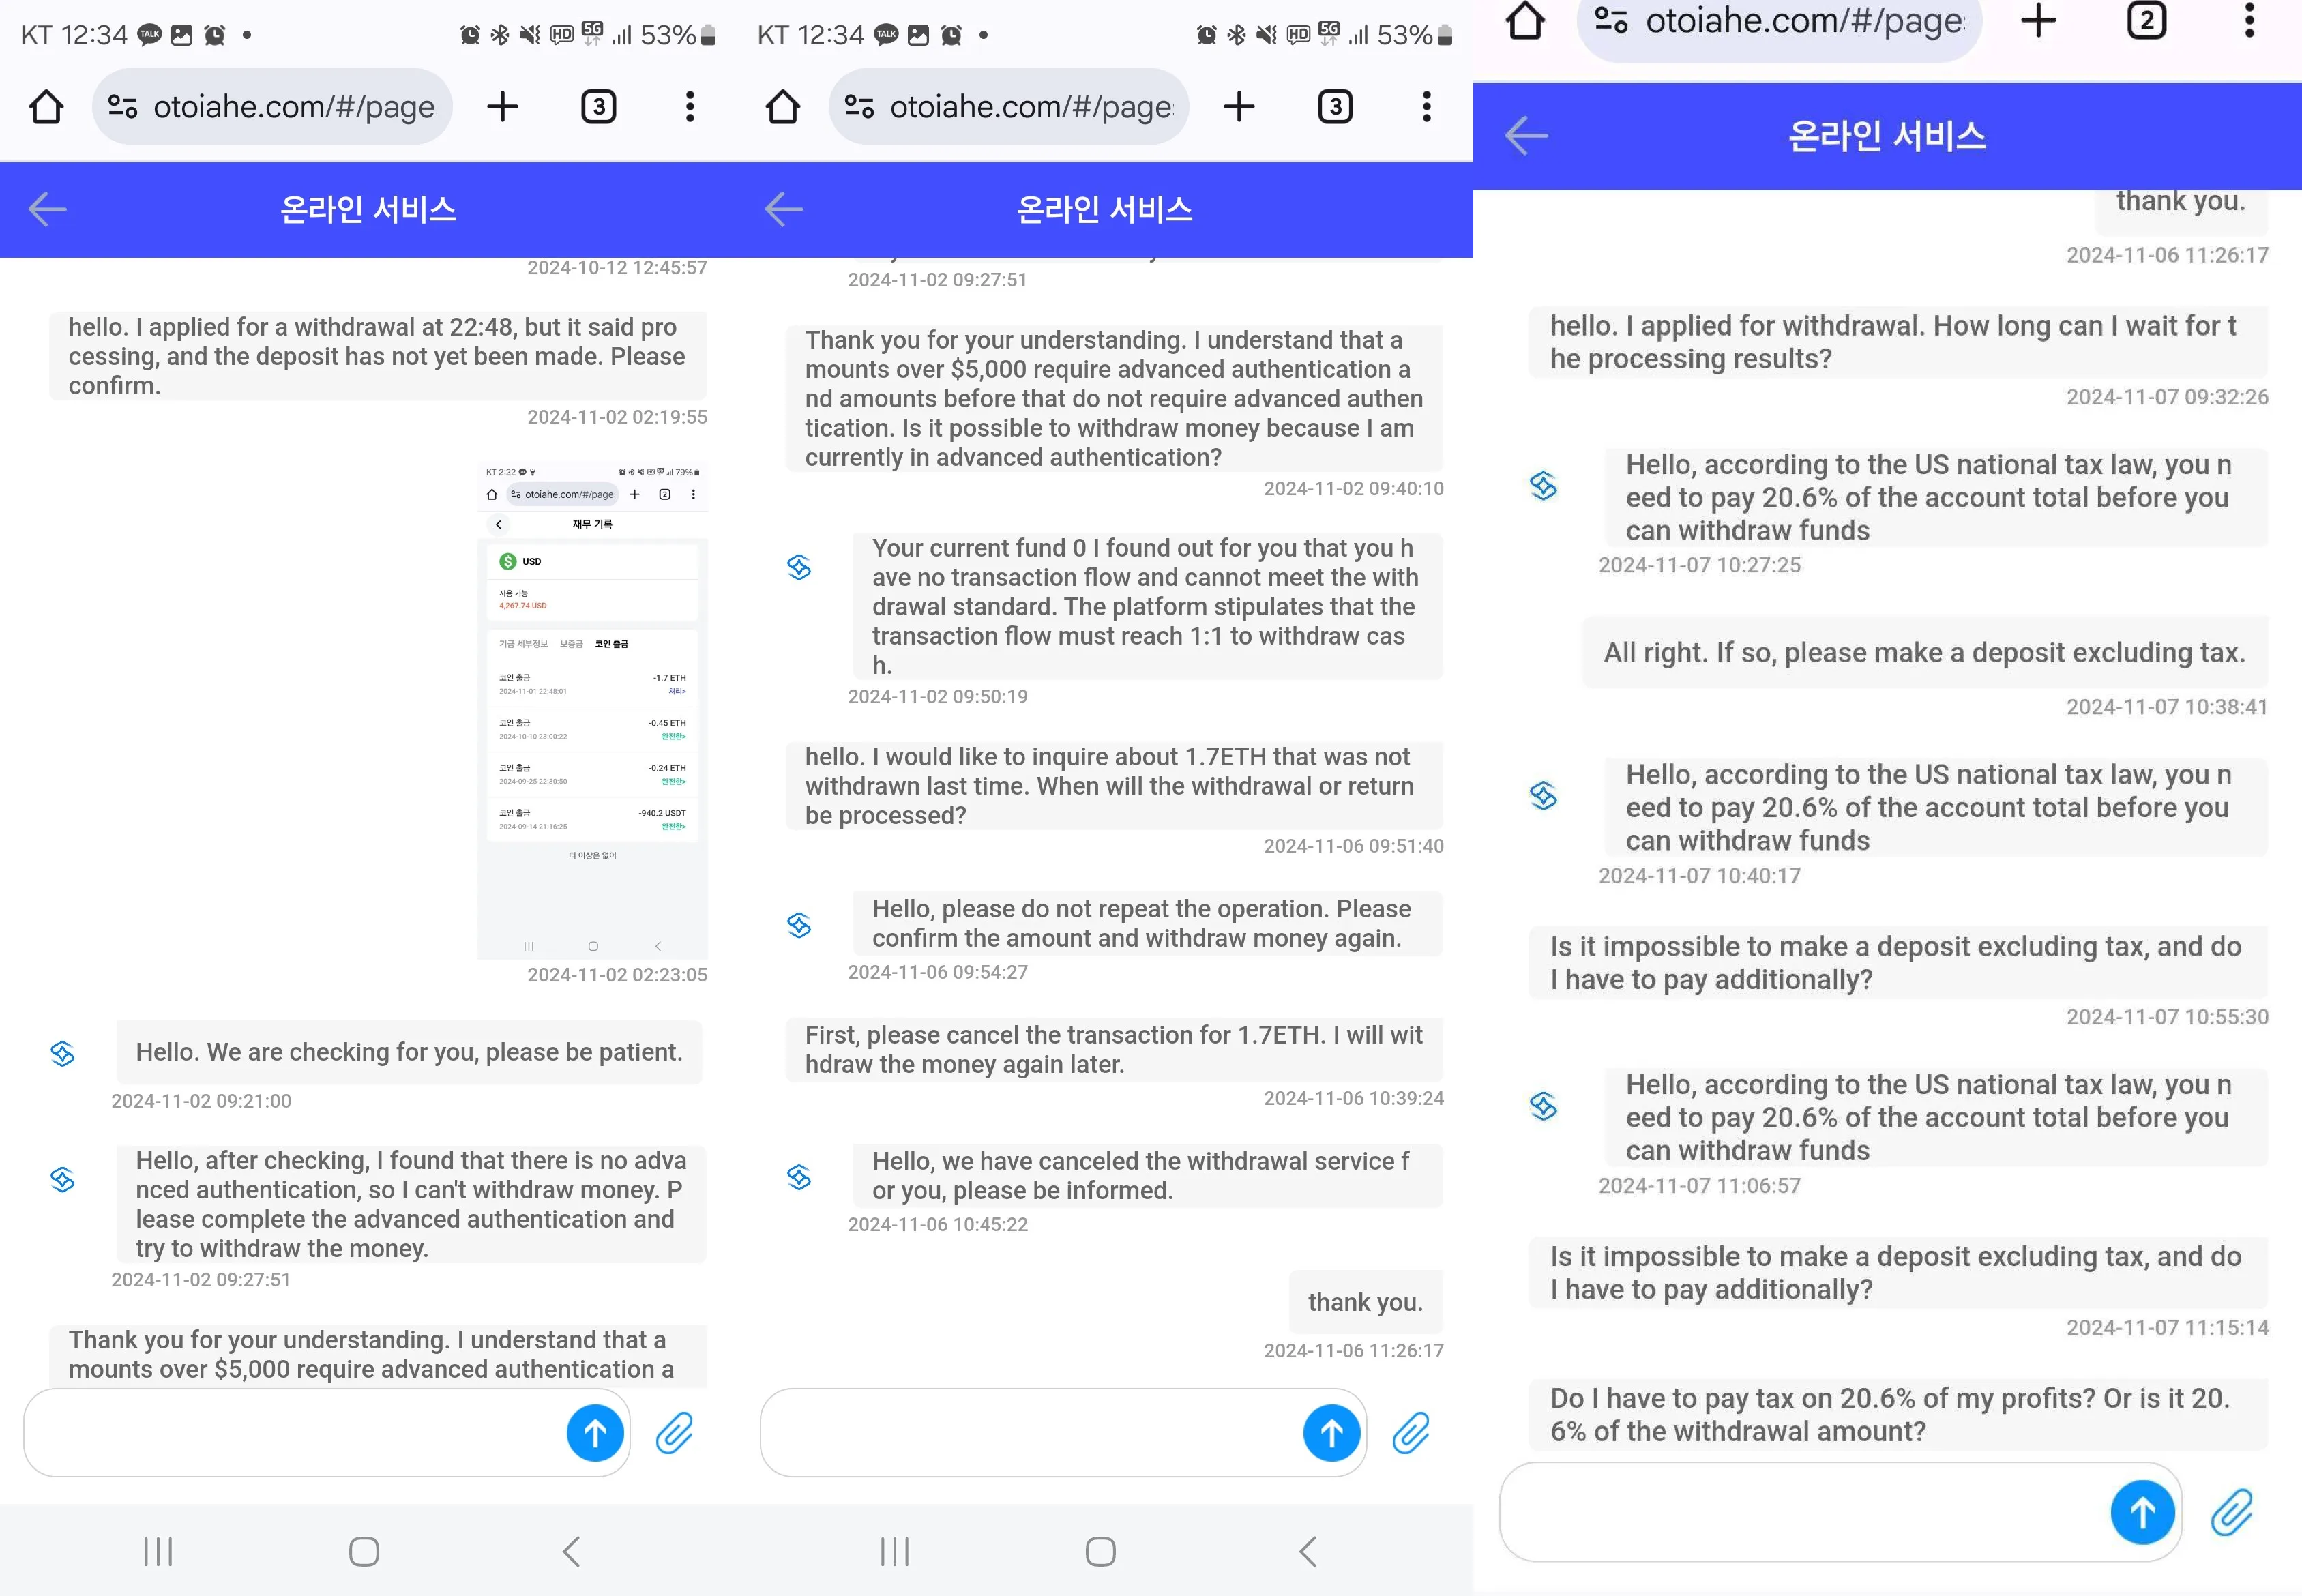
Task: Tap agent avatar beside 'after checking, I found' message
Action: tap(62, 1180)
